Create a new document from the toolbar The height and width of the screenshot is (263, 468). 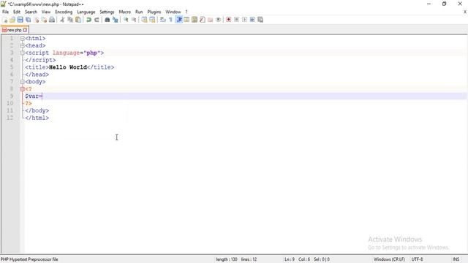click(5, 20)
